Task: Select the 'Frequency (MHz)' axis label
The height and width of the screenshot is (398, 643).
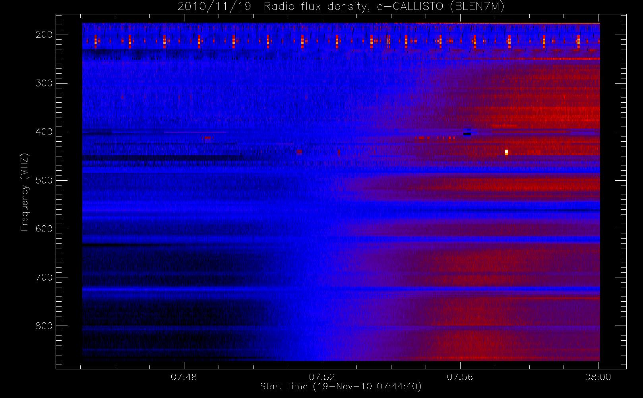Action: [25, 192]
